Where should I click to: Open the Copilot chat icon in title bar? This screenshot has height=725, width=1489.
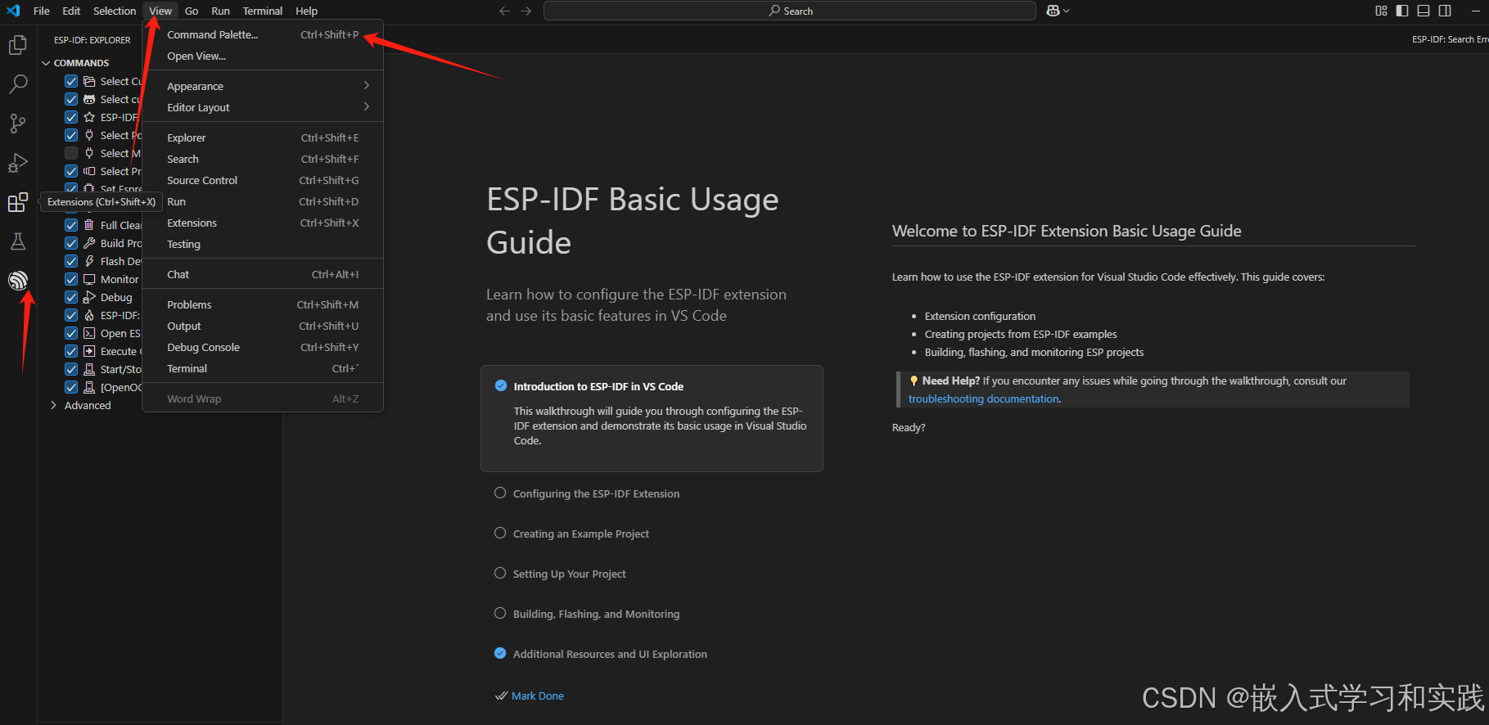[1053, 11]
